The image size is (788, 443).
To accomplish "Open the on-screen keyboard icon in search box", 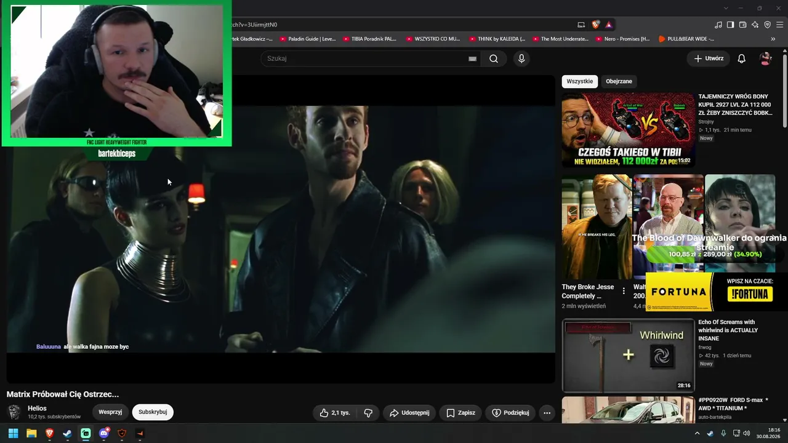I will coord(472,58).
